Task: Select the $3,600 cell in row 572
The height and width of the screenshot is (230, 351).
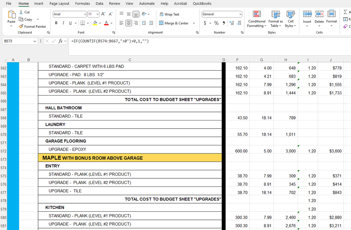Action: tap(331, 149)
